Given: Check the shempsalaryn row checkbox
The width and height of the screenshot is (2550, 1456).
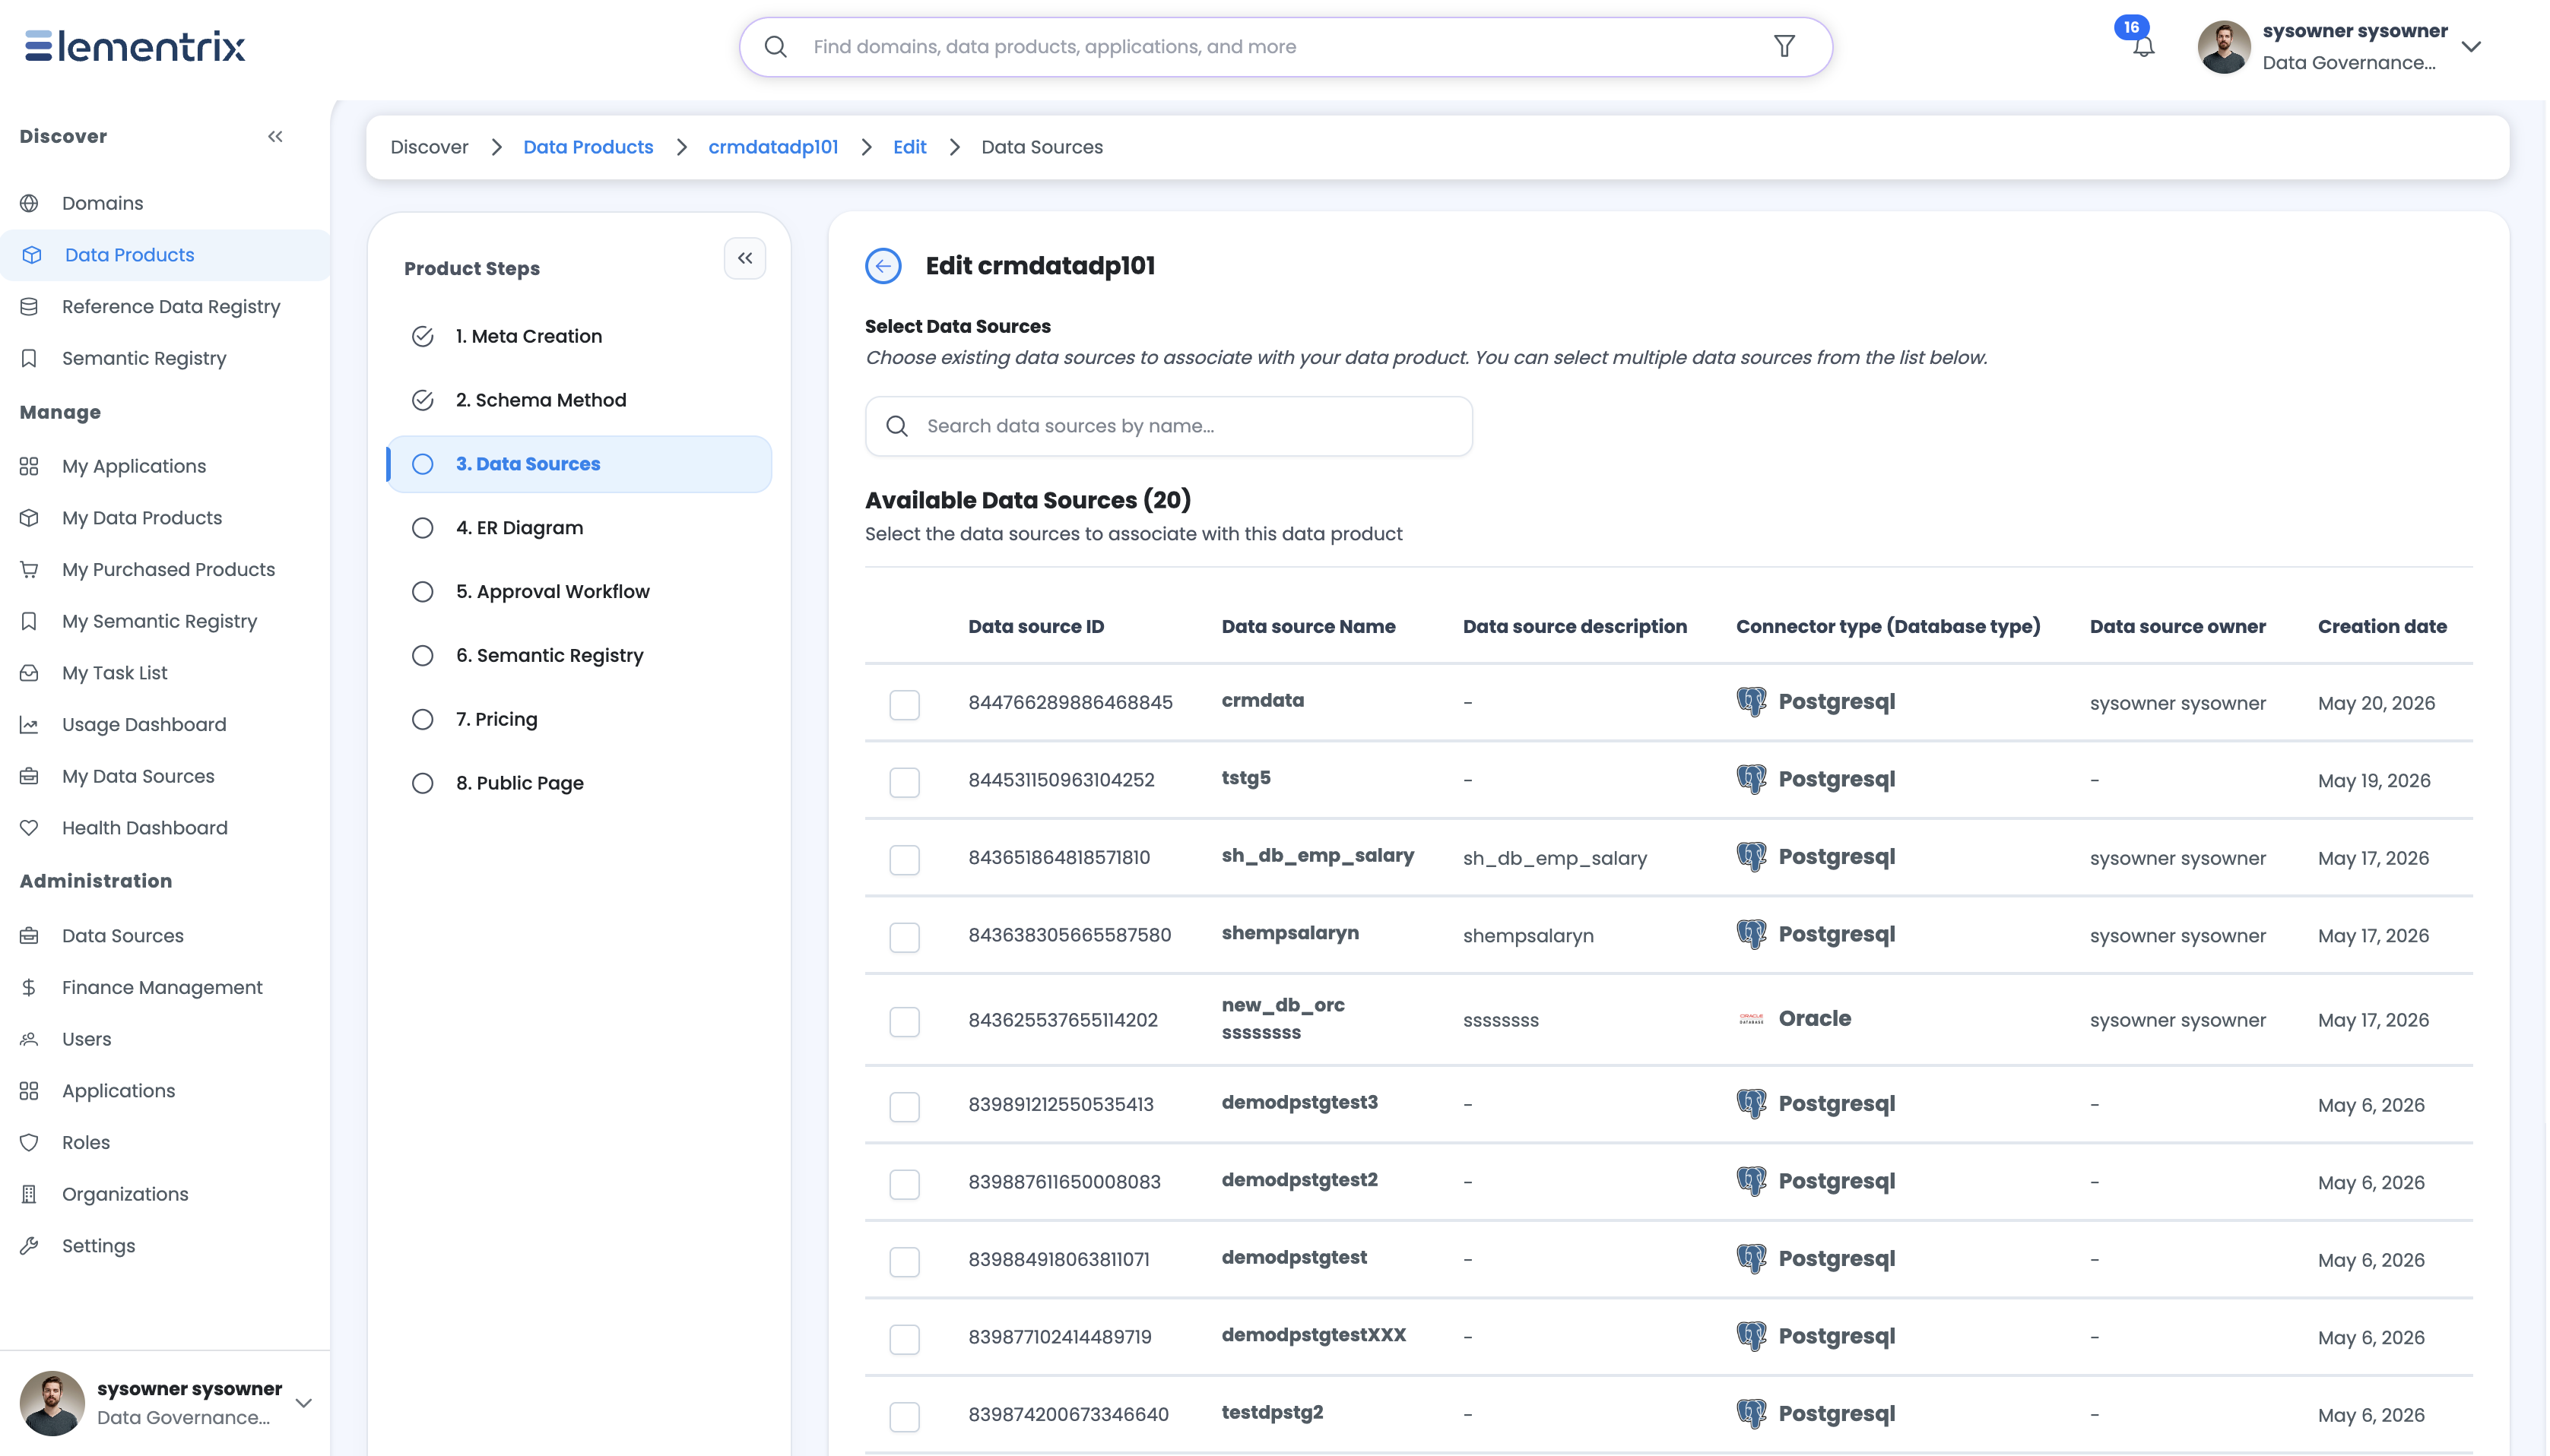Looking at the screenshot, I should coord(904,937).
